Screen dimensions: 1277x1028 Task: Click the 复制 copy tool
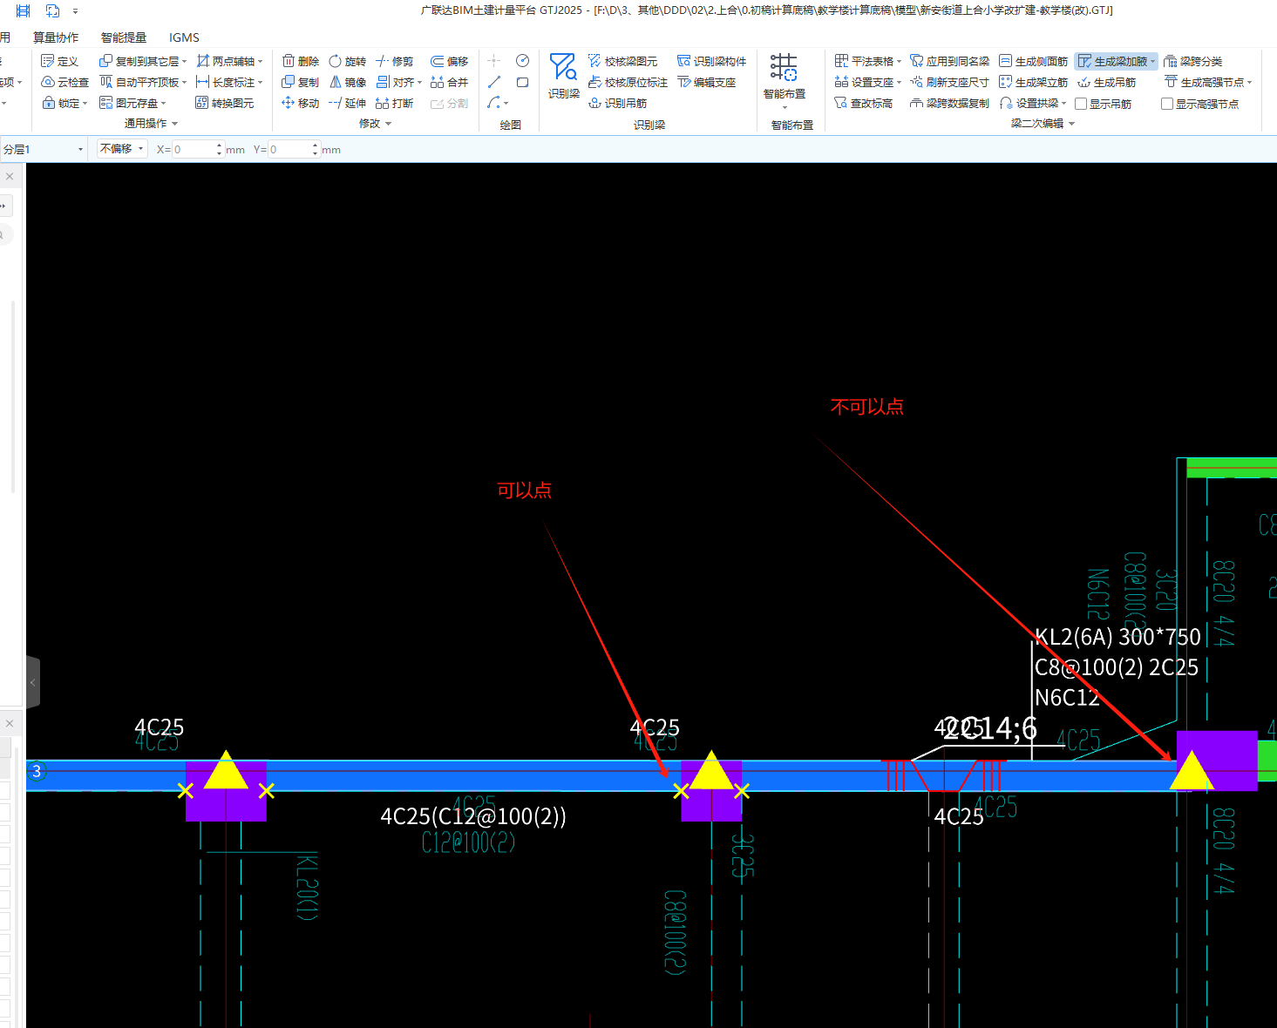tap(300, 82)
